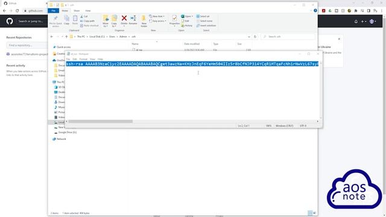
Task: Click Select all in the ribbon
Action: [203, 16]
